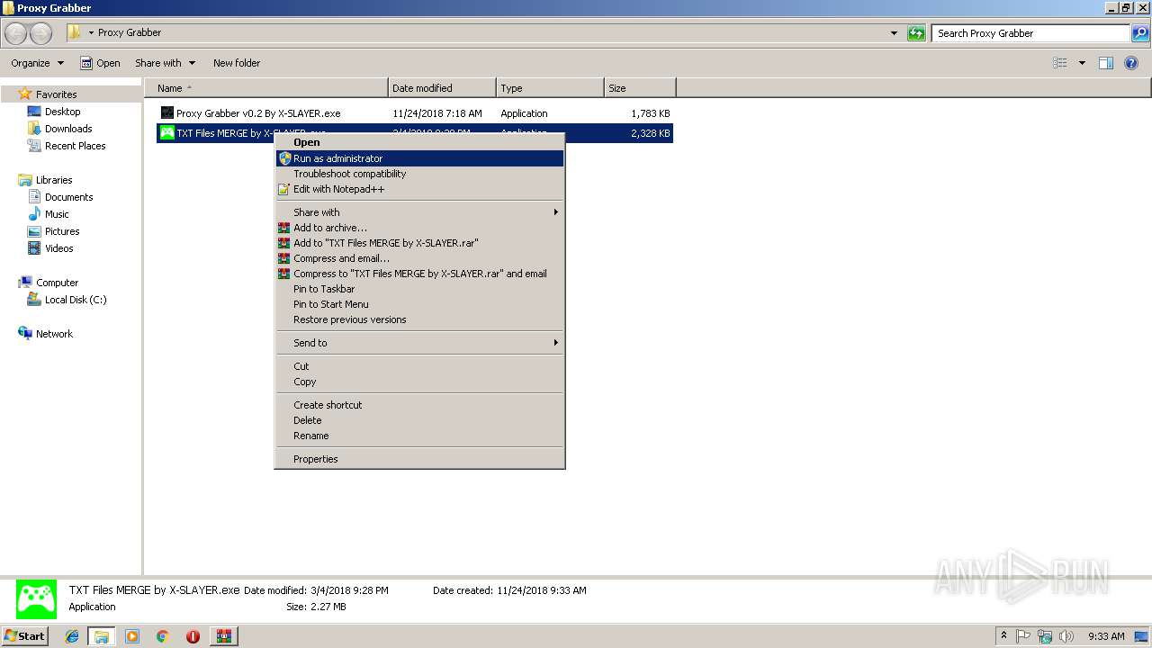Viewport: 1152px width, 648px height.
Task: Click the Music library icon
Action: pos(34,214)
